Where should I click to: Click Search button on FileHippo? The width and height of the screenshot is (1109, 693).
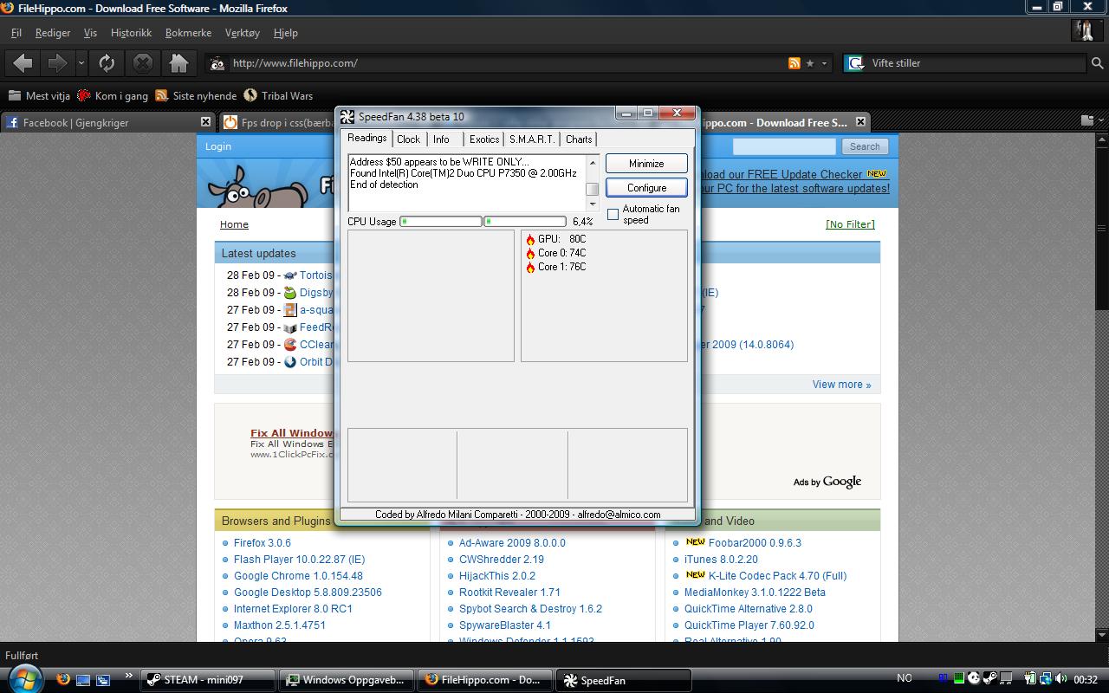coord(865,146)
